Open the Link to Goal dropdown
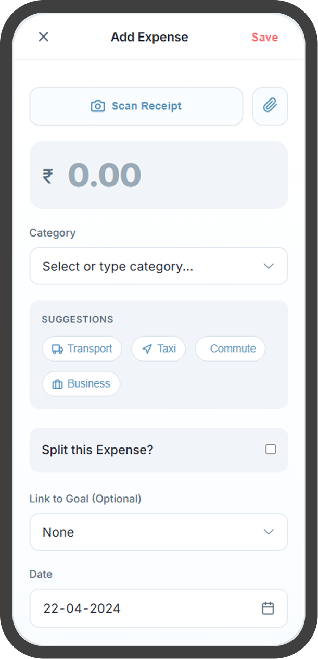318x659 pixels. pyautogui.click(x=158, y=532)
